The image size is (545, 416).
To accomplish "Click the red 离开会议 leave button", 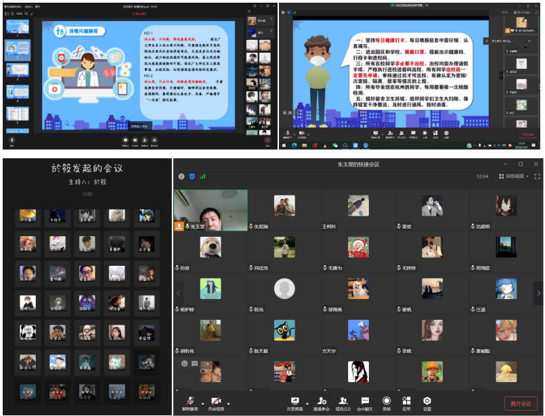I will click(521, 403).
